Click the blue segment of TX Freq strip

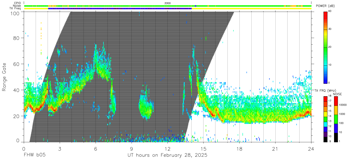click(120, 9)
